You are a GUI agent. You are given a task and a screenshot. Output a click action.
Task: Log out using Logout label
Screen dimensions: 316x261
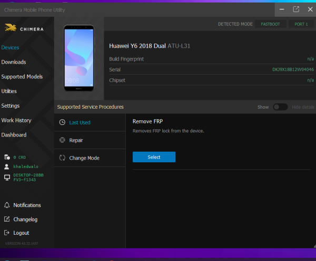pos(22,233)
